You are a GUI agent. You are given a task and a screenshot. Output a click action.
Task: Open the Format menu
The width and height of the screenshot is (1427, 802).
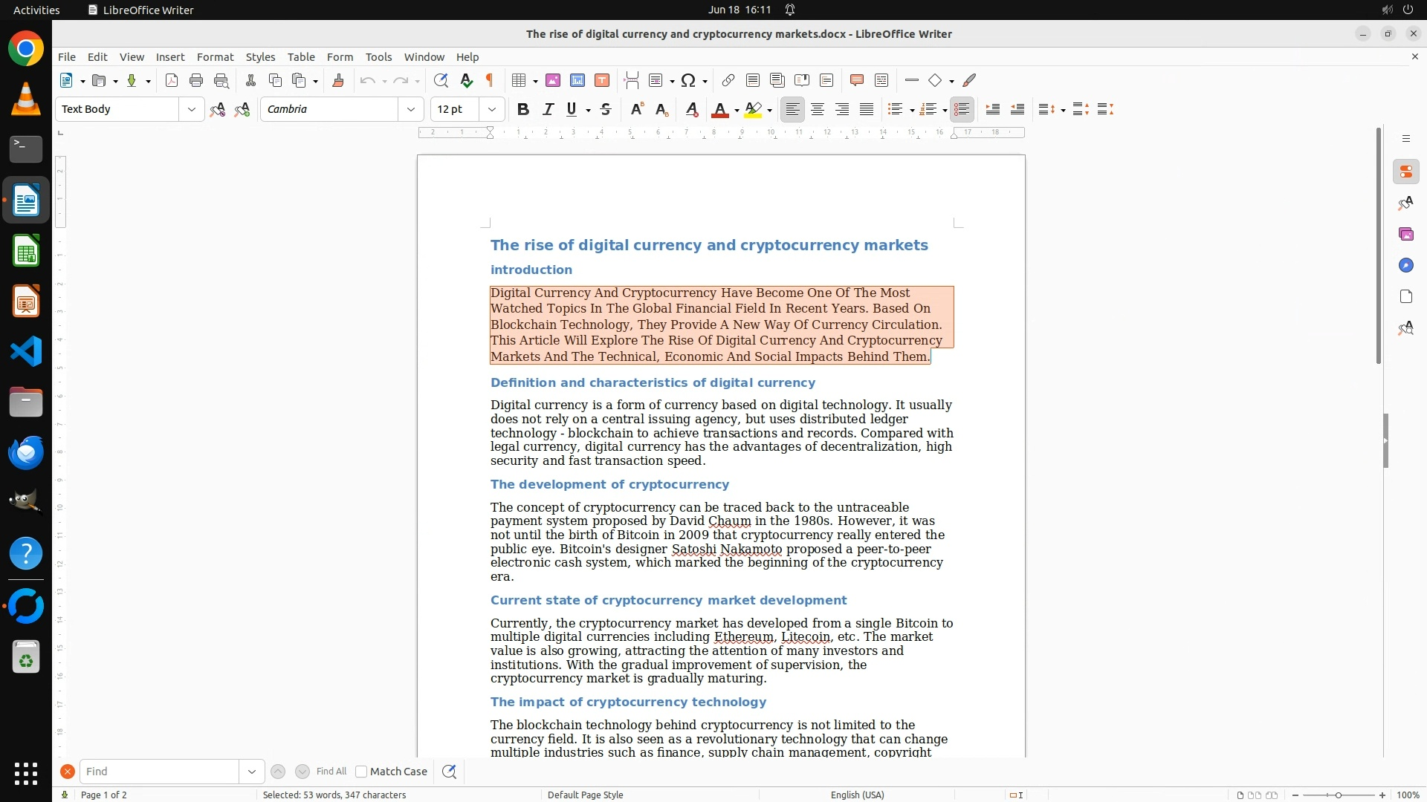[215, 57]
